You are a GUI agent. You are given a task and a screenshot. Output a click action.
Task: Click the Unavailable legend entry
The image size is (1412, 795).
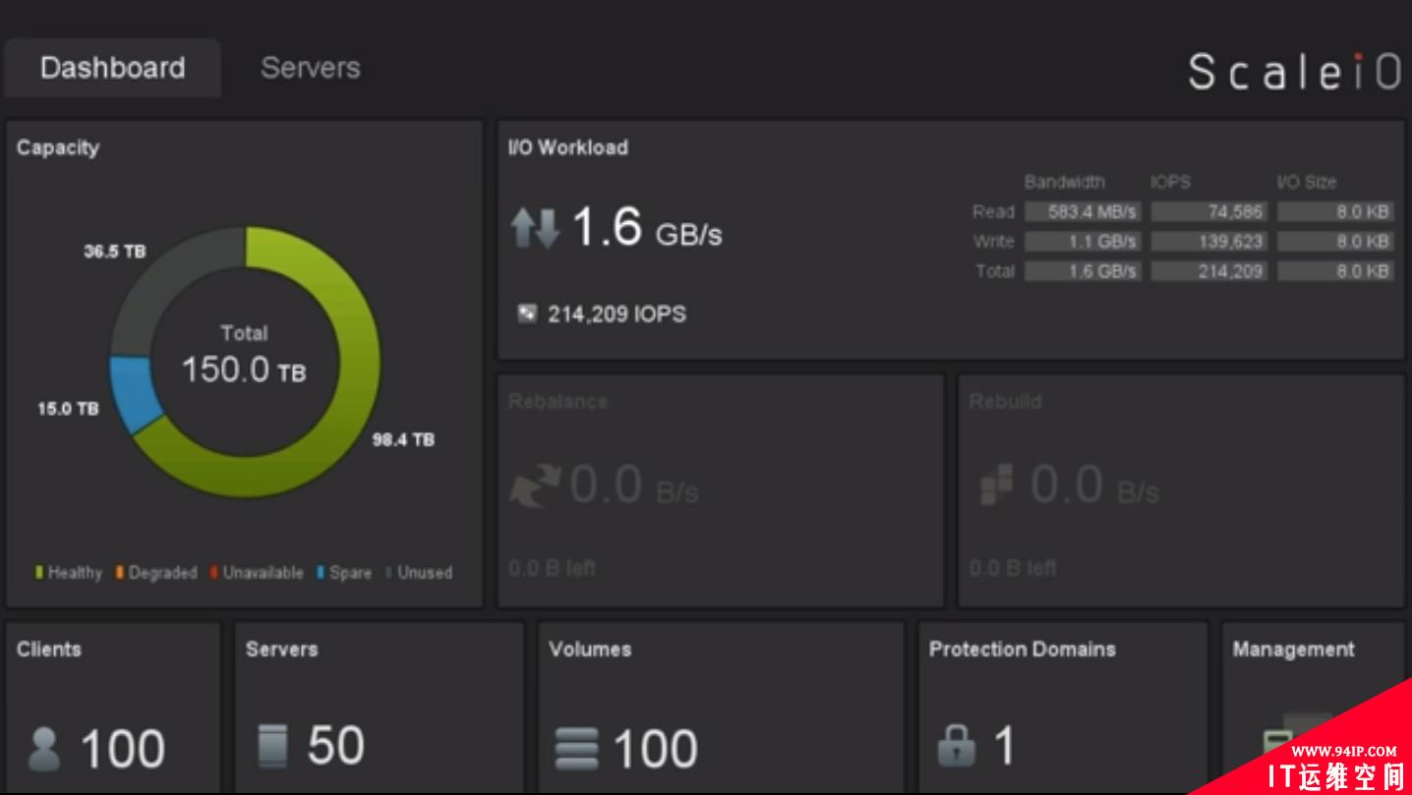click(257, 572)
